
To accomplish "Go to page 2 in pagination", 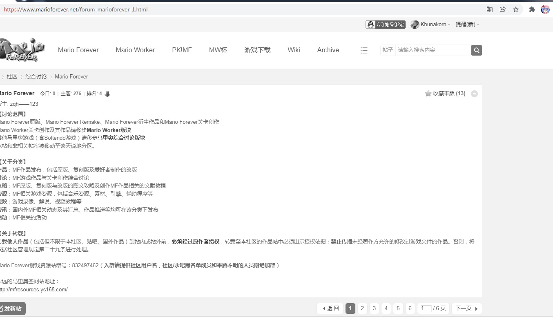I will click(362, 308).
